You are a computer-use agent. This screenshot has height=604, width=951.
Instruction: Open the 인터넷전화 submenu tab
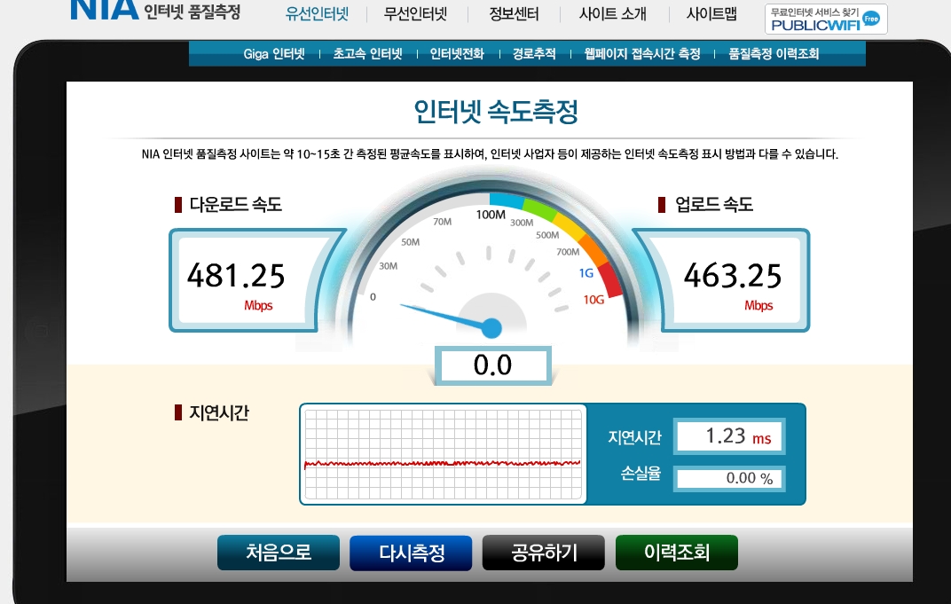pyautogui.click(x=457, y=54)
